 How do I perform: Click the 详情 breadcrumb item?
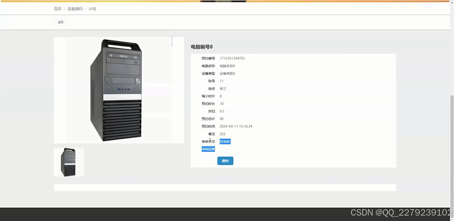(x=92, y=9)
